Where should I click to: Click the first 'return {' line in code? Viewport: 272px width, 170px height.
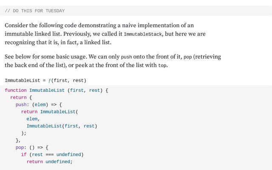21,97
